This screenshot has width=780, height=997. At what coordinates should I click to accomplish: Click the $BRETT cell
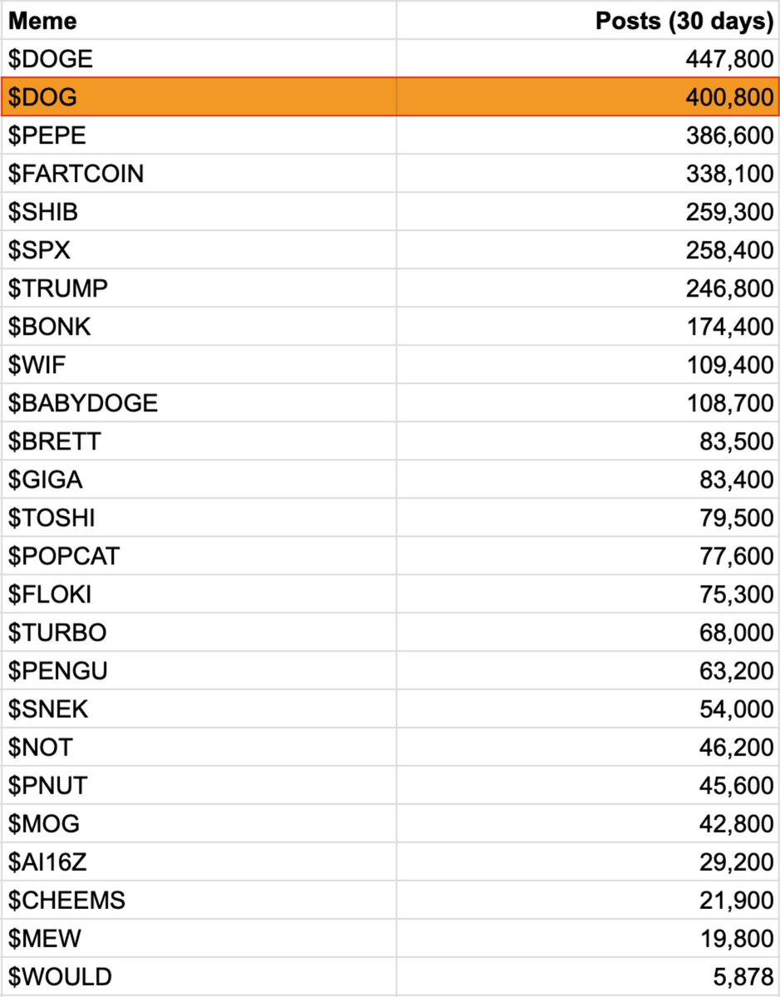coord(199,440)
